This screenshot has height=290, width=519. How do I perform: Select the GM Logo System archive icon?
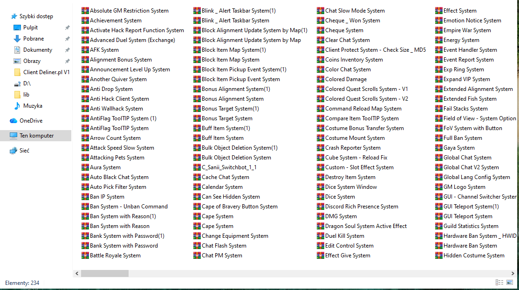[x=439, y=187]
